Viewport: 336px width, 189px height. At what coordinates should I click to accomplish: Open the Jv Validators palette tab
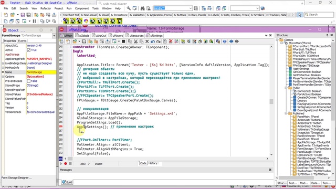pyautogui.click(x=136, y=15)
